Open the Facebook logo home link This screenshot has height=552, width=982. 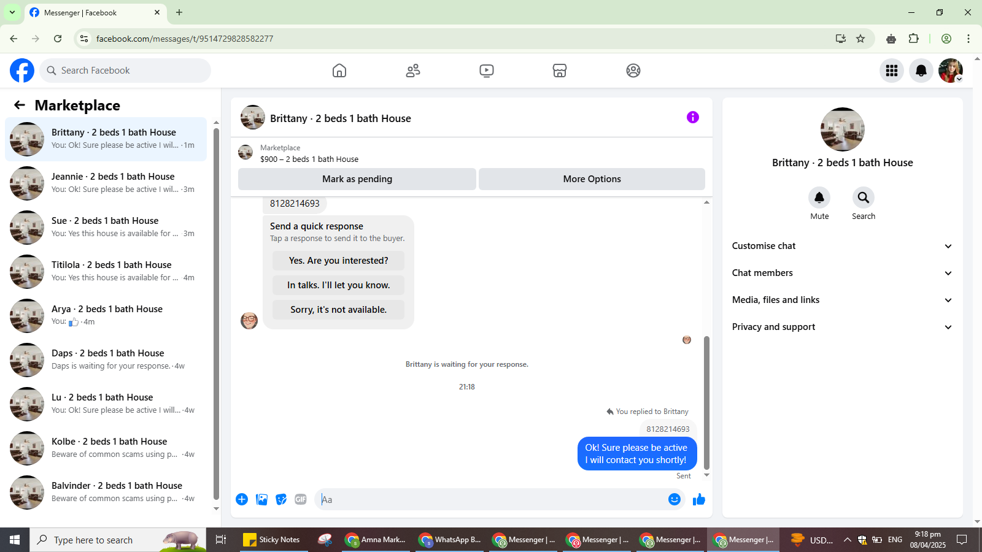pyautogui.click(x=22, y=71)
